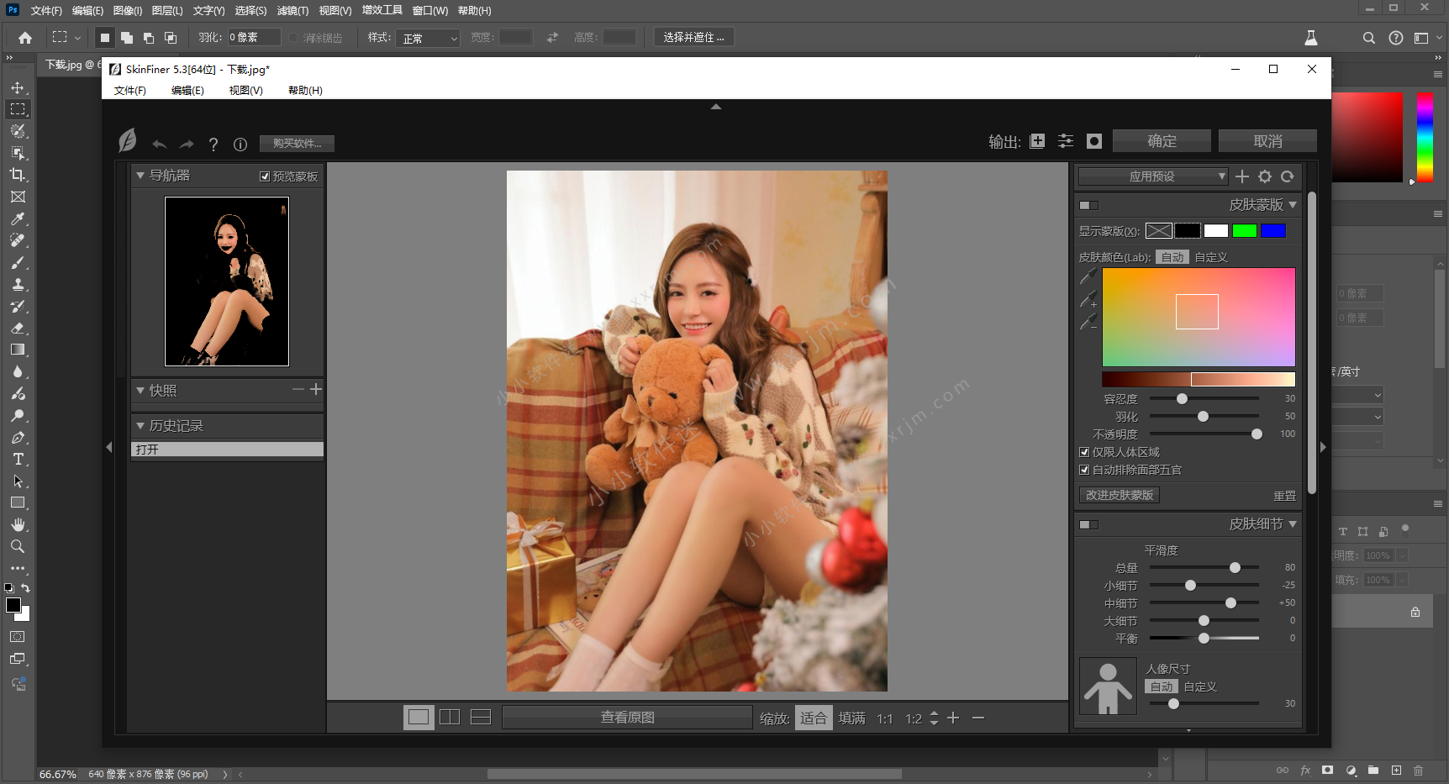Open output settings sliders icon
Image resolution: width=1449 pixels, height=784 pixels.
pos(1066,141)
